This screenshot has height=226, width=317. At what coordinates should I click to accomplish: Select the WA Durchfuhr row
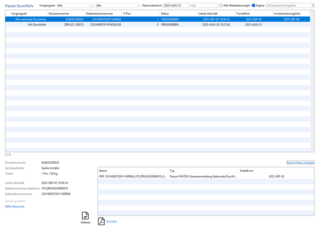pos(158,25)
